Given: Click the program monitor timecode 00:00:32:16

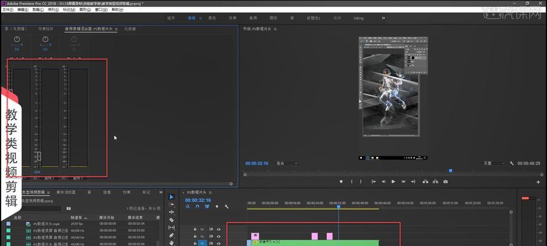Looking at the screenshot, I should (x=257, y=163).
